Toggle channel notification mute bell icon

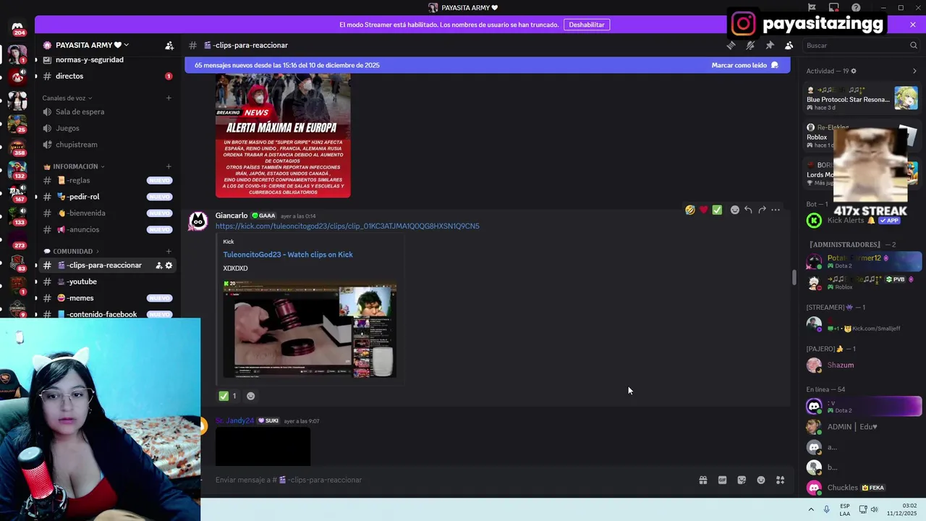pos(750,45)
